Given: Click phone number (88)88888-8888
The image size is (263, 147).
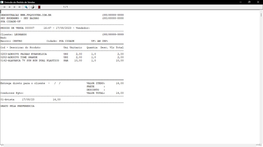Looking at the screenshot, I should 113,18.
